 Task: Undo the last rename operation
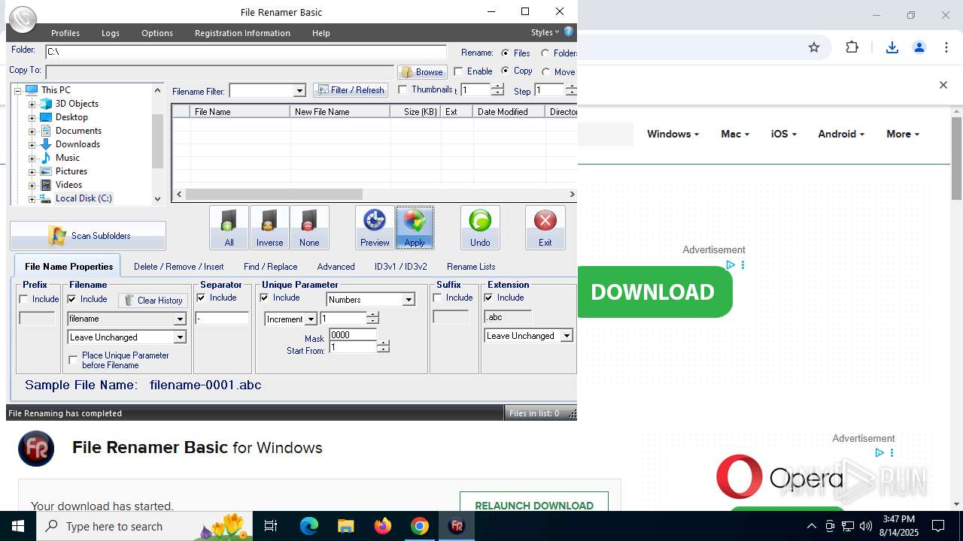click(480, 228)
